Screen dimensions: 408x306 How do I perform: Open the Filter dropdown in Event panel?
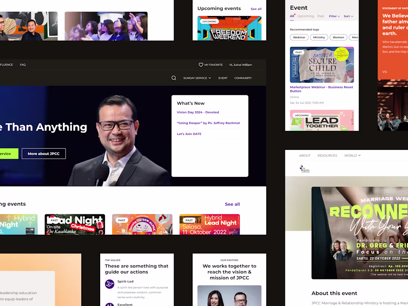click(x=334, y=16)
